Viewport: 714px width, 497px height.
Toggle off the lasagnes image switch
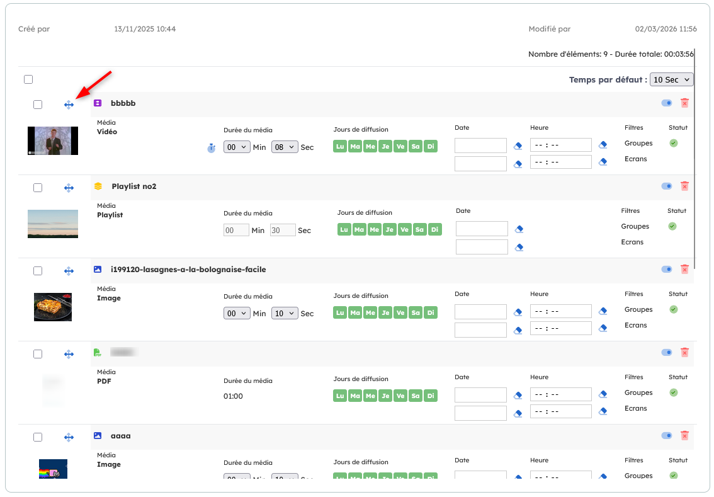tap(667, 270)
